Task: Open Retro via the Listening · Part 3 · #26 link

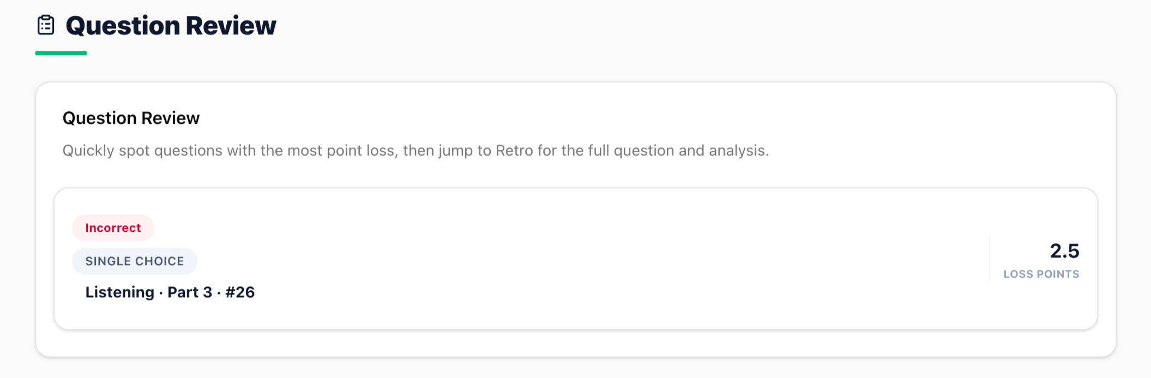Action: coord(170,292)
